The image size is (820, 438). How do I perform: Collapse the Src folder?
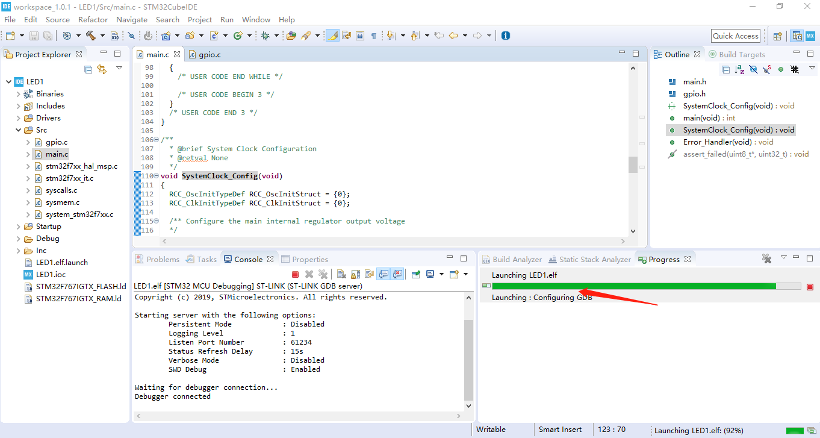[19, 130]
